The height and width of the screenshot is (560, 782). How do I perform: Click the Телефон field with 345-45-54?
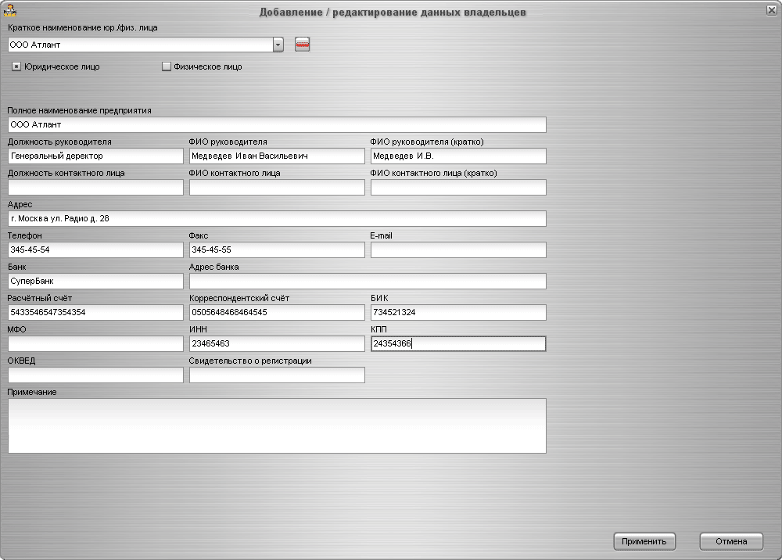95,249
